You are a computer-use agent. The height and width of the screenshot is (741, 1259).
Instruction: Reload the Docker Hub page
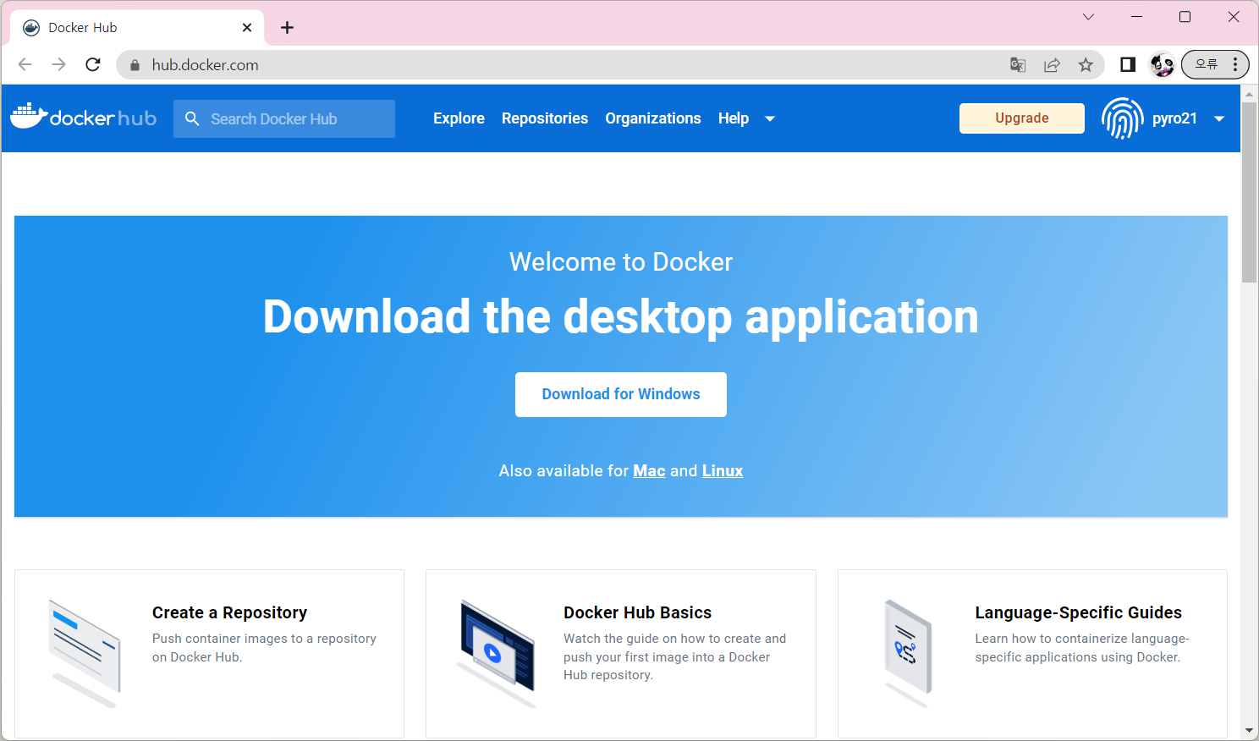[x=93, y=64]
